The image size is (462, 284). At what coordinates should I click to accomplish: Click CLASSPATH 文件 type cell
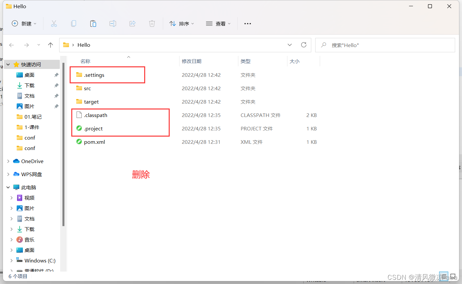coord(261,115)
